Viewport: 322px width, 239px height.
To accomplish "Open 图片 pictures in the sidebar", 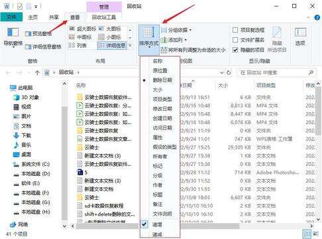I will [x=23, y=116].
